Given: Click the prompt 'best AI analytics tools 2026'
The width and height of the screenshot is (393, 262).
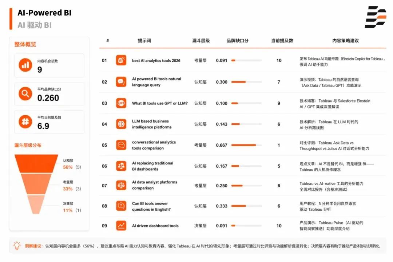Looking at the screenshot, I should click(x=156, y=60).
